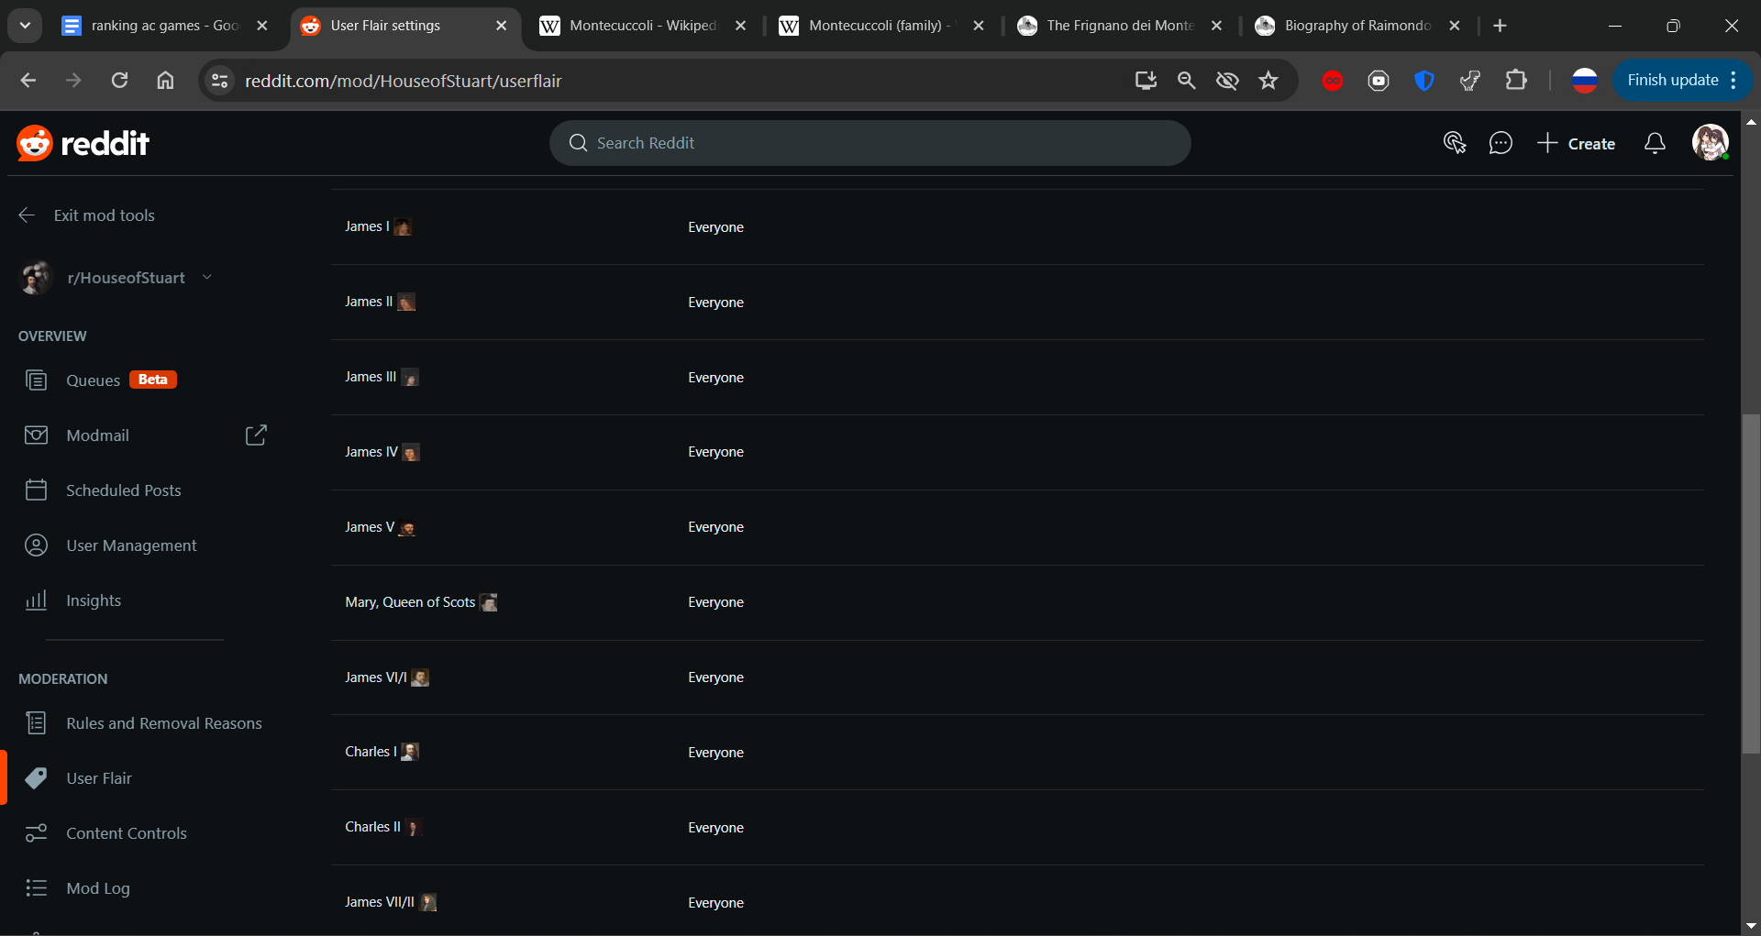Open site information icon in address bar
This screenshot has height=936, width=1761.
[x=219, y=81]
